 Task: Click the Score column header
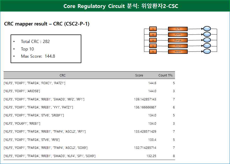tap(139, 75)
